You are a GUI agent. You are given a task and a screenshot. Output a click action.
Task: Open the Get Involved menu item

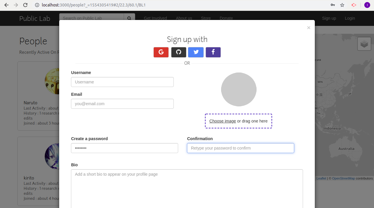tap(155, 18)
